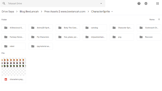Select the Fantasy Heroe... folder icon
162x91 pixels.
6,37
